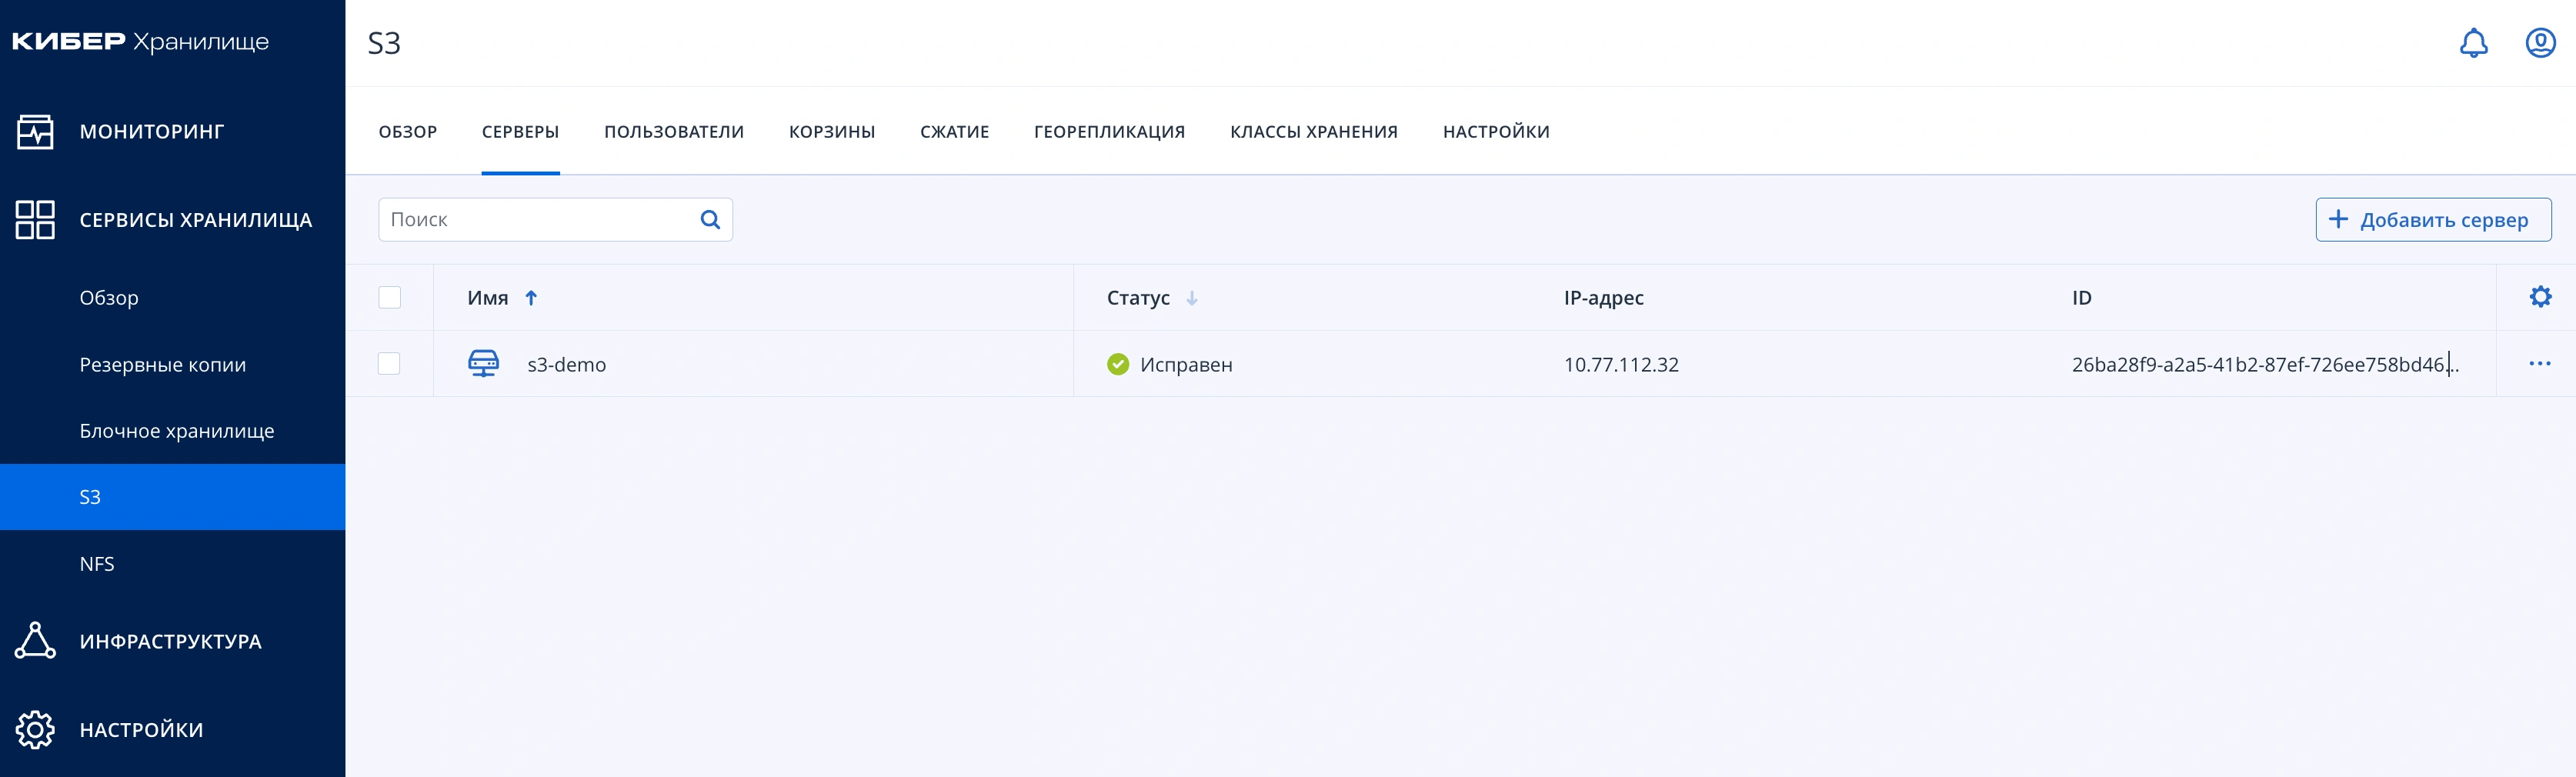Image resolution: width=2576 pixels, height=777 pixels.
Task: Open table column settings gear icon
Action: (2541, 296)
